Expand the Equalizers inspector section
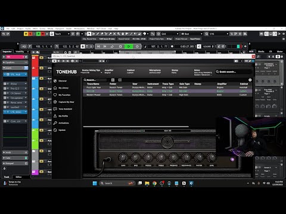This screenshot has width=286, height=214. 15,62
